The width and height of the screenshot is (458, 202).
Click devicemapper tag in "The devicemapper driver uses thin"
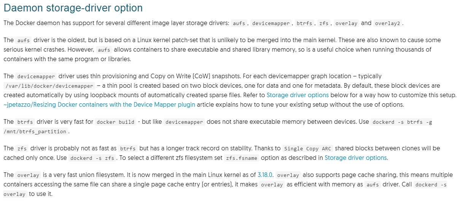coord(37,76)
